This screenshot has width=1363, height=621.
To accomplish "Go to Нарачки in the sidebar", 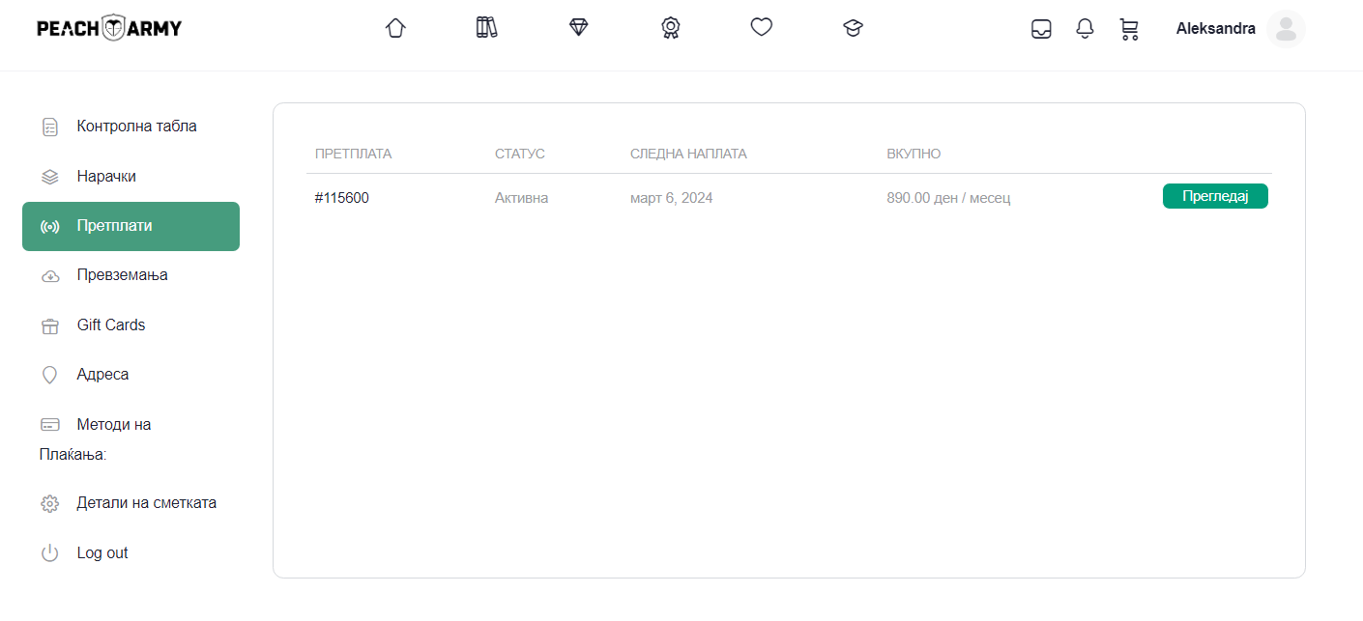I will pos(106,177).
